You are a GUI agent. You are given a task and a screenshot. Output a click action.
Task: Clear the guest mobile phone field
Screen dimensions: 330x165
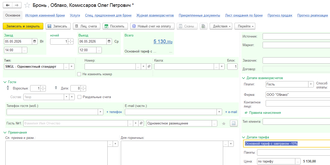100,112
